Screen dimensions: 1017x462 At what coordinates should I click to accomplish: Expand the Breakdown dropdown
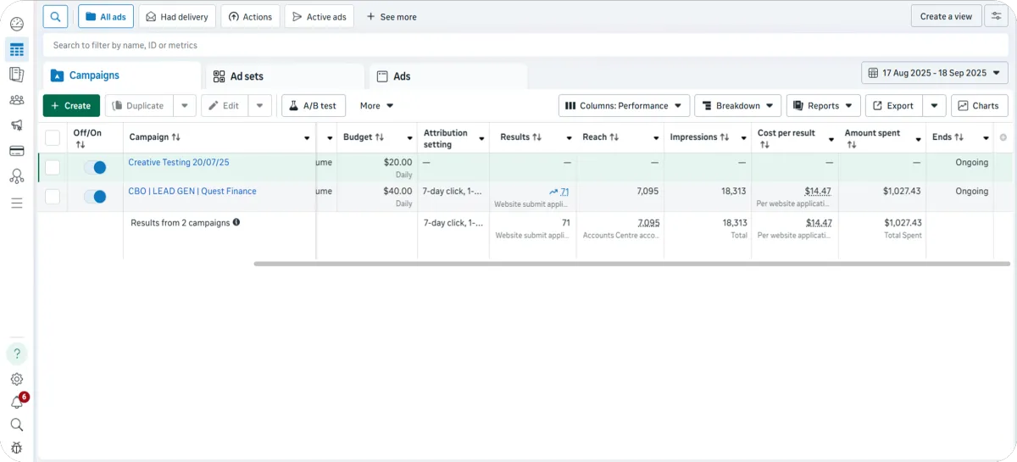pos(737,106)
